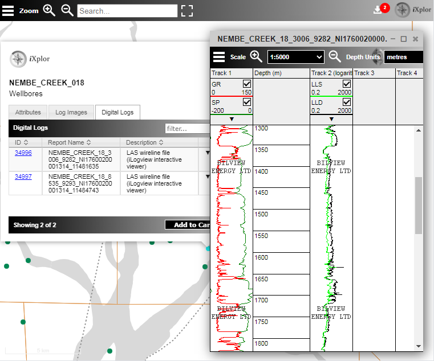Expand the Track 2 curve list arrow
The width and height of the screenshot is (434, 361).
[x=331, y=118]
